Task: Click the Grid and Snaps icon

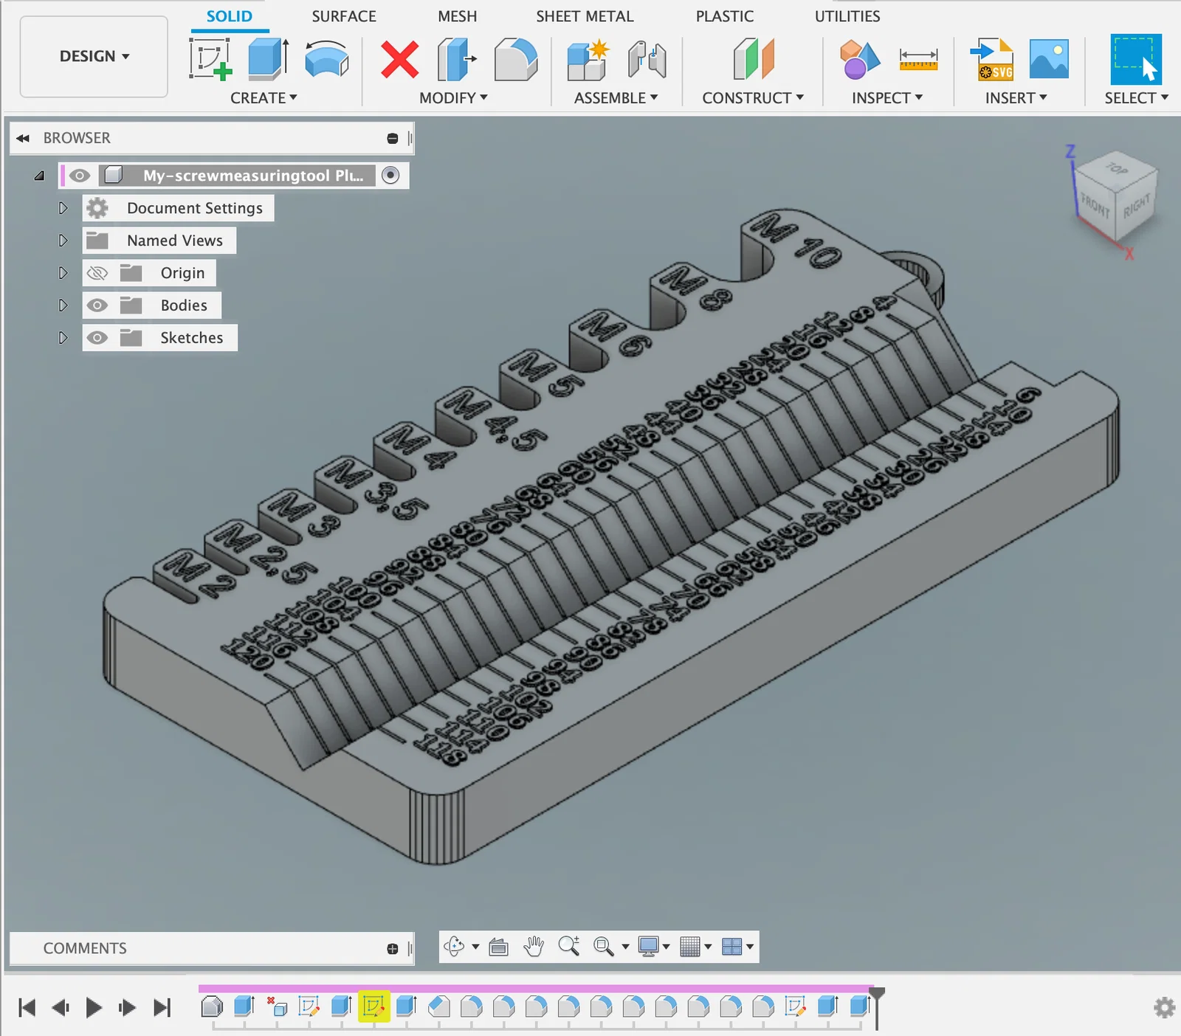Action: pos(690,947)
